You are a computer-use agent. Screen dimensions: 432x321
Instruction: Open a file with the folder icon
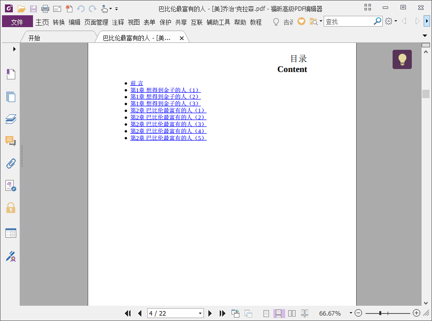[21, 9]
